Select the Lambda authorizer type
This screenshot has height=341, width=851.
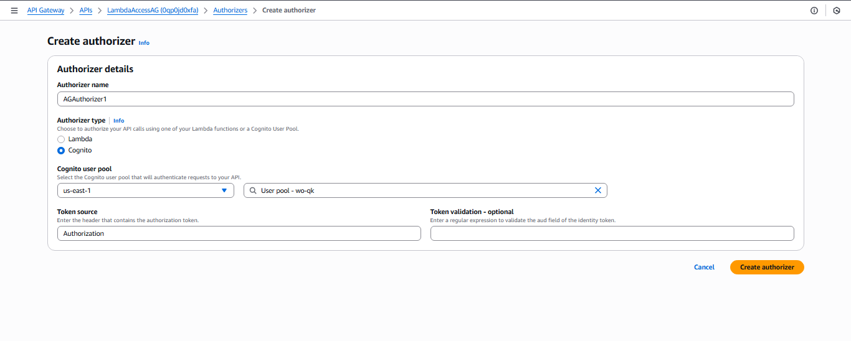pyautogui.click(x=61, y=139)
